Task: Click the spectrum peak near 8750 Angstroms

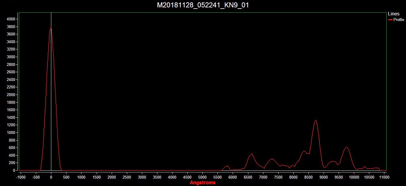Action: [316, 120]
